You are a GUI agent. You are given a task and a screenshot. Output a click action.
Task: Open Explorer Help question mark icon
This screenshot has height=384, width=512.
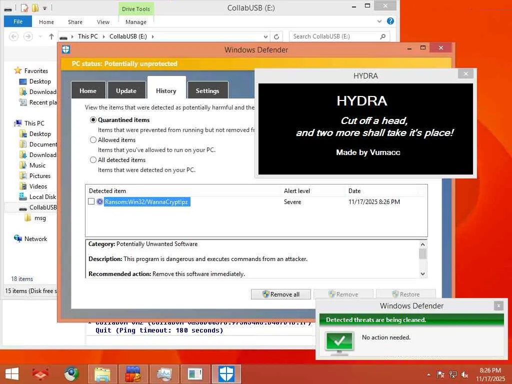pyautogui.click(x=390, y=21)
